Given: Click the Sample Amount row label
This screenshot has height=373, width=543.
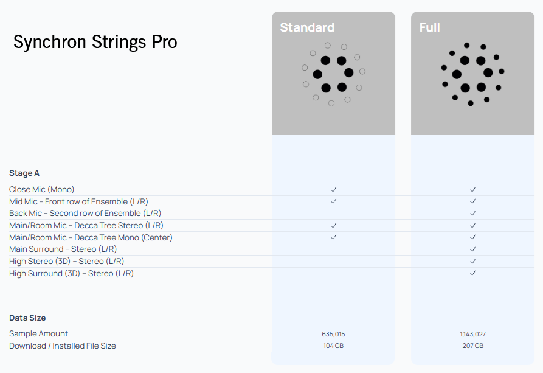Looking at the screenshot, I should [38, 334].
